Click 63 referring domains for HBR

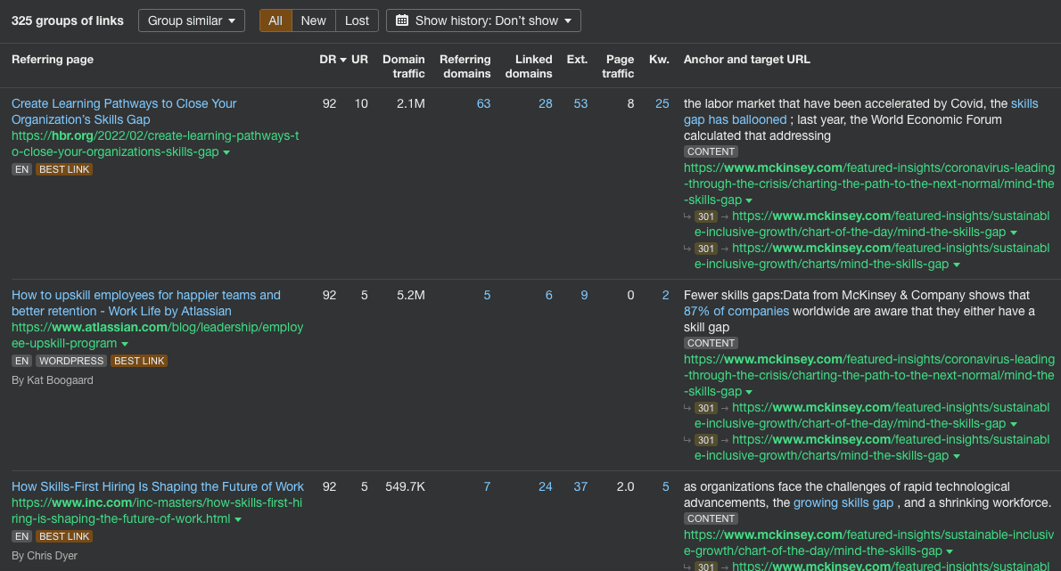coord(483,103)
